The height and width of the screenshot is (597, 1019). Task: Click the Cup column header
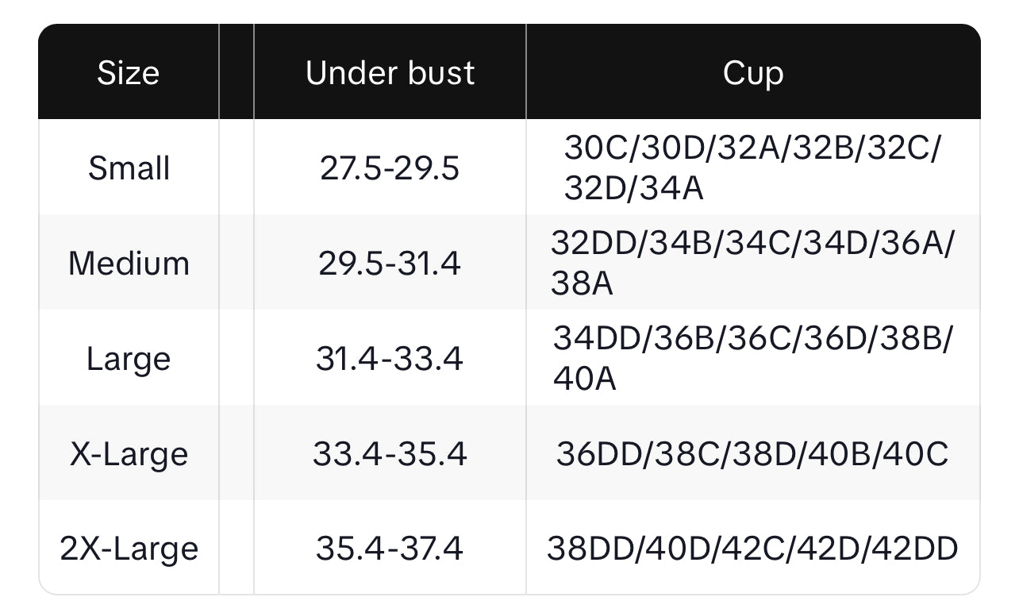[x=752, y=73]
